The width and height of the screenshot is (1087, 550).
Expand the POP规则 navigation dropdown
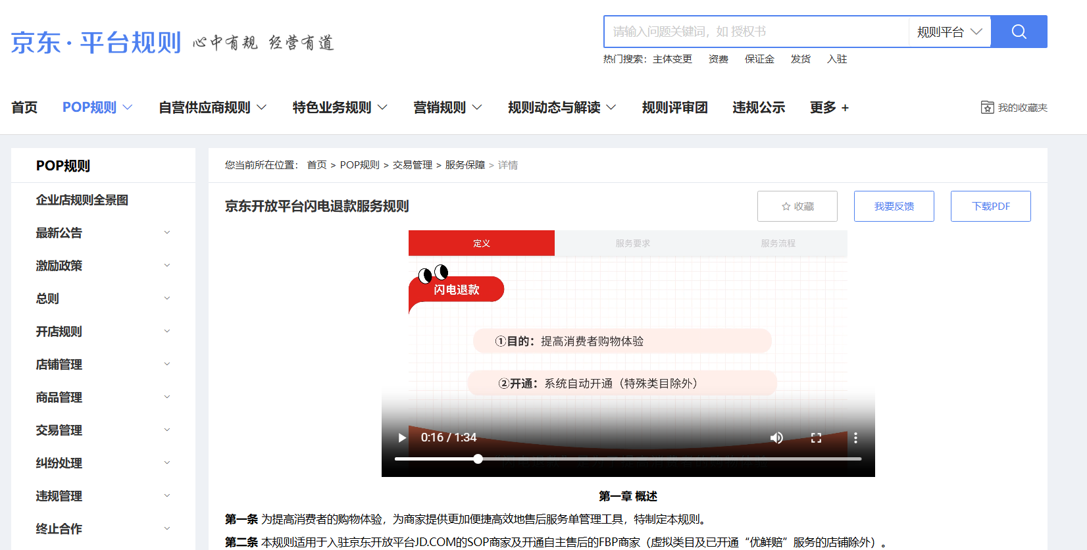[97, 107]
